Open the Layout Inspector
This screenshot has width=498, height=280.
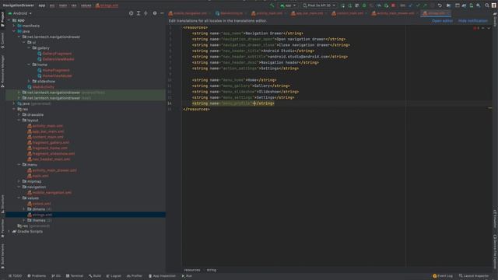[473, 276]
